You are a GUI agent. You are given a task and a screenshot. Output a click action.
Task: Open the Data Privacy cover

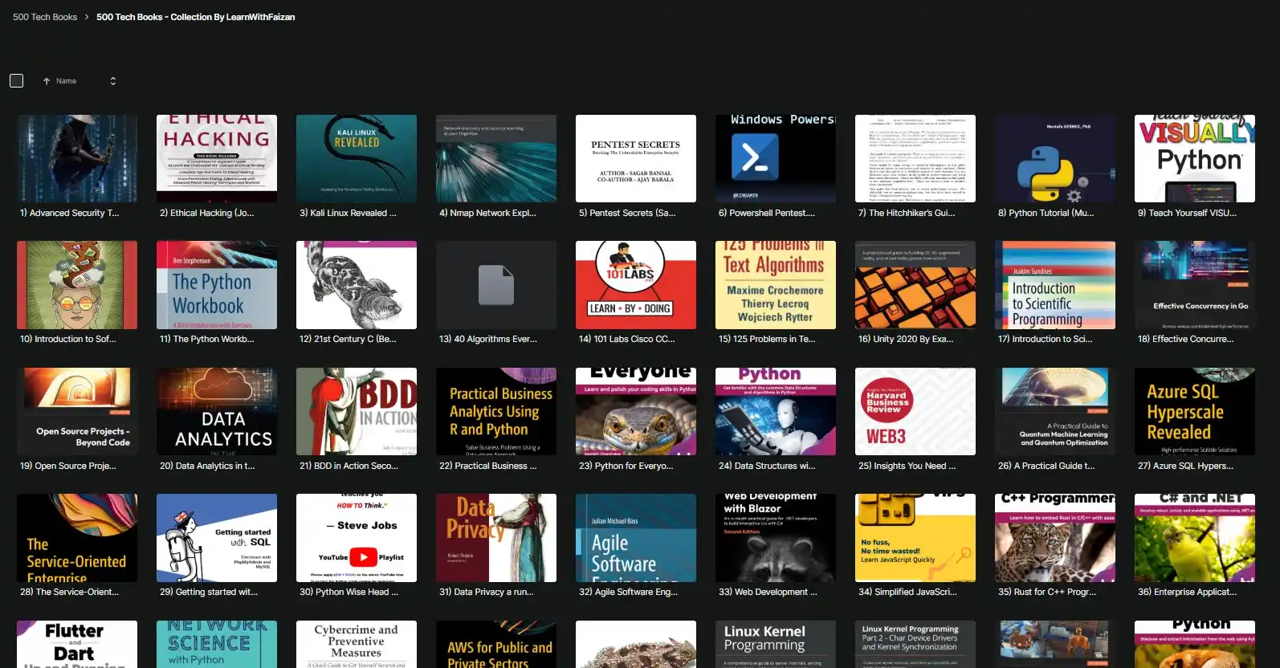tap(496, 538)
